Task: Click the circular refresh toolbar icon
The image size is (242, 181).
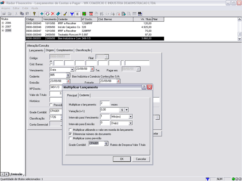Action: [x=47, y=14]
